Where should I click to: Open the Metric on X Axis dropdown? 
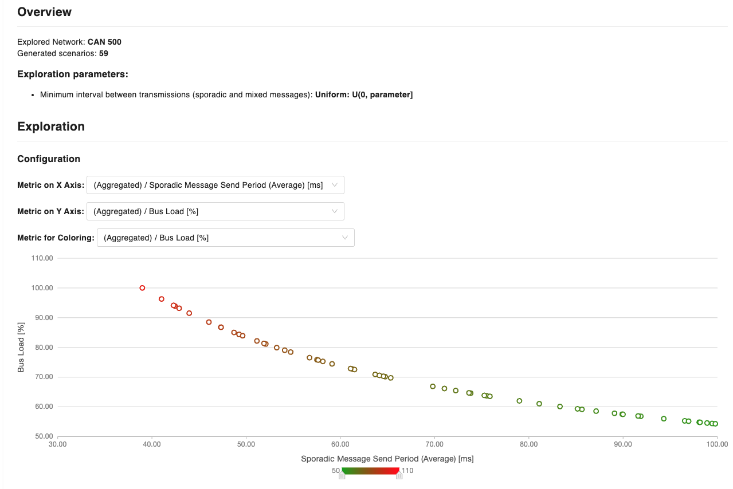pos(215,185)
